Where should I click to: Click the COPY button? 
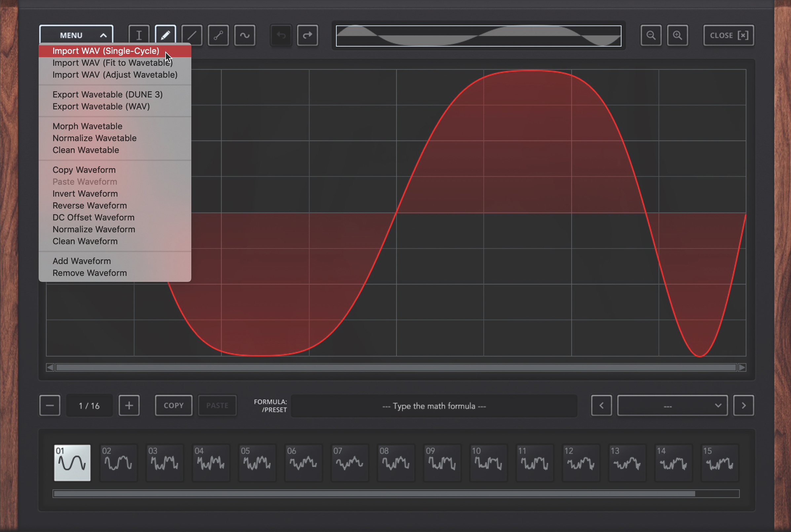(x=174, y=405)
